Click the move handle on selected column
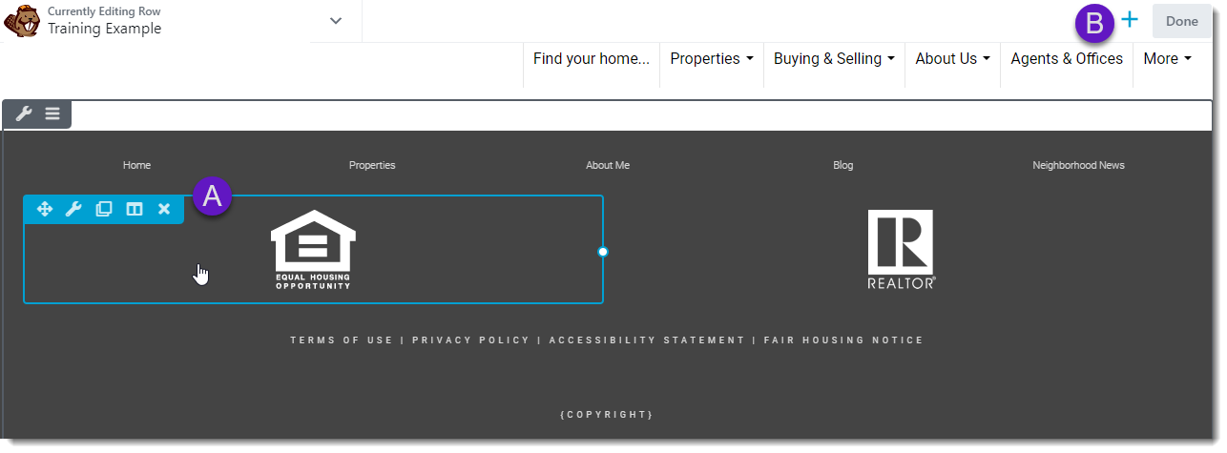1227x453 pixels. point(44,209)
